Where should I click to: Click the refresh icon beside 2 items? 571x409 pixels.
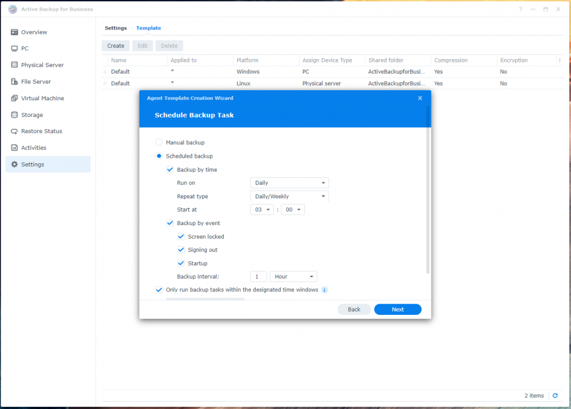(x=555, y=396)
